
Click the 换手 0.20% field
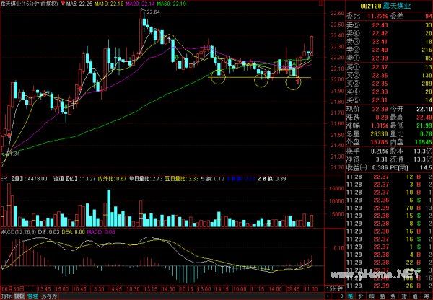click(x=367, y=151)
